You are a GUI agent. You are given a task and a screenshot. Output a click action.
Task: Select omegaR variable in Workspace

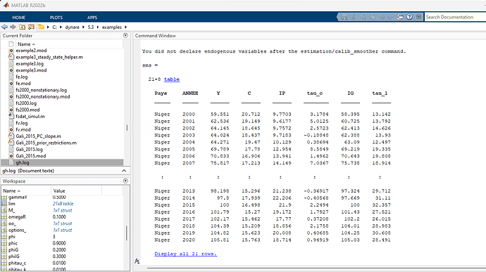coord(17,217)
